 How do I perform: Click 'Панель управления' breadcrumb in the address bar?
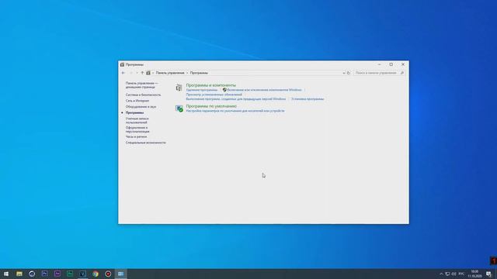[x=170, y=73]
